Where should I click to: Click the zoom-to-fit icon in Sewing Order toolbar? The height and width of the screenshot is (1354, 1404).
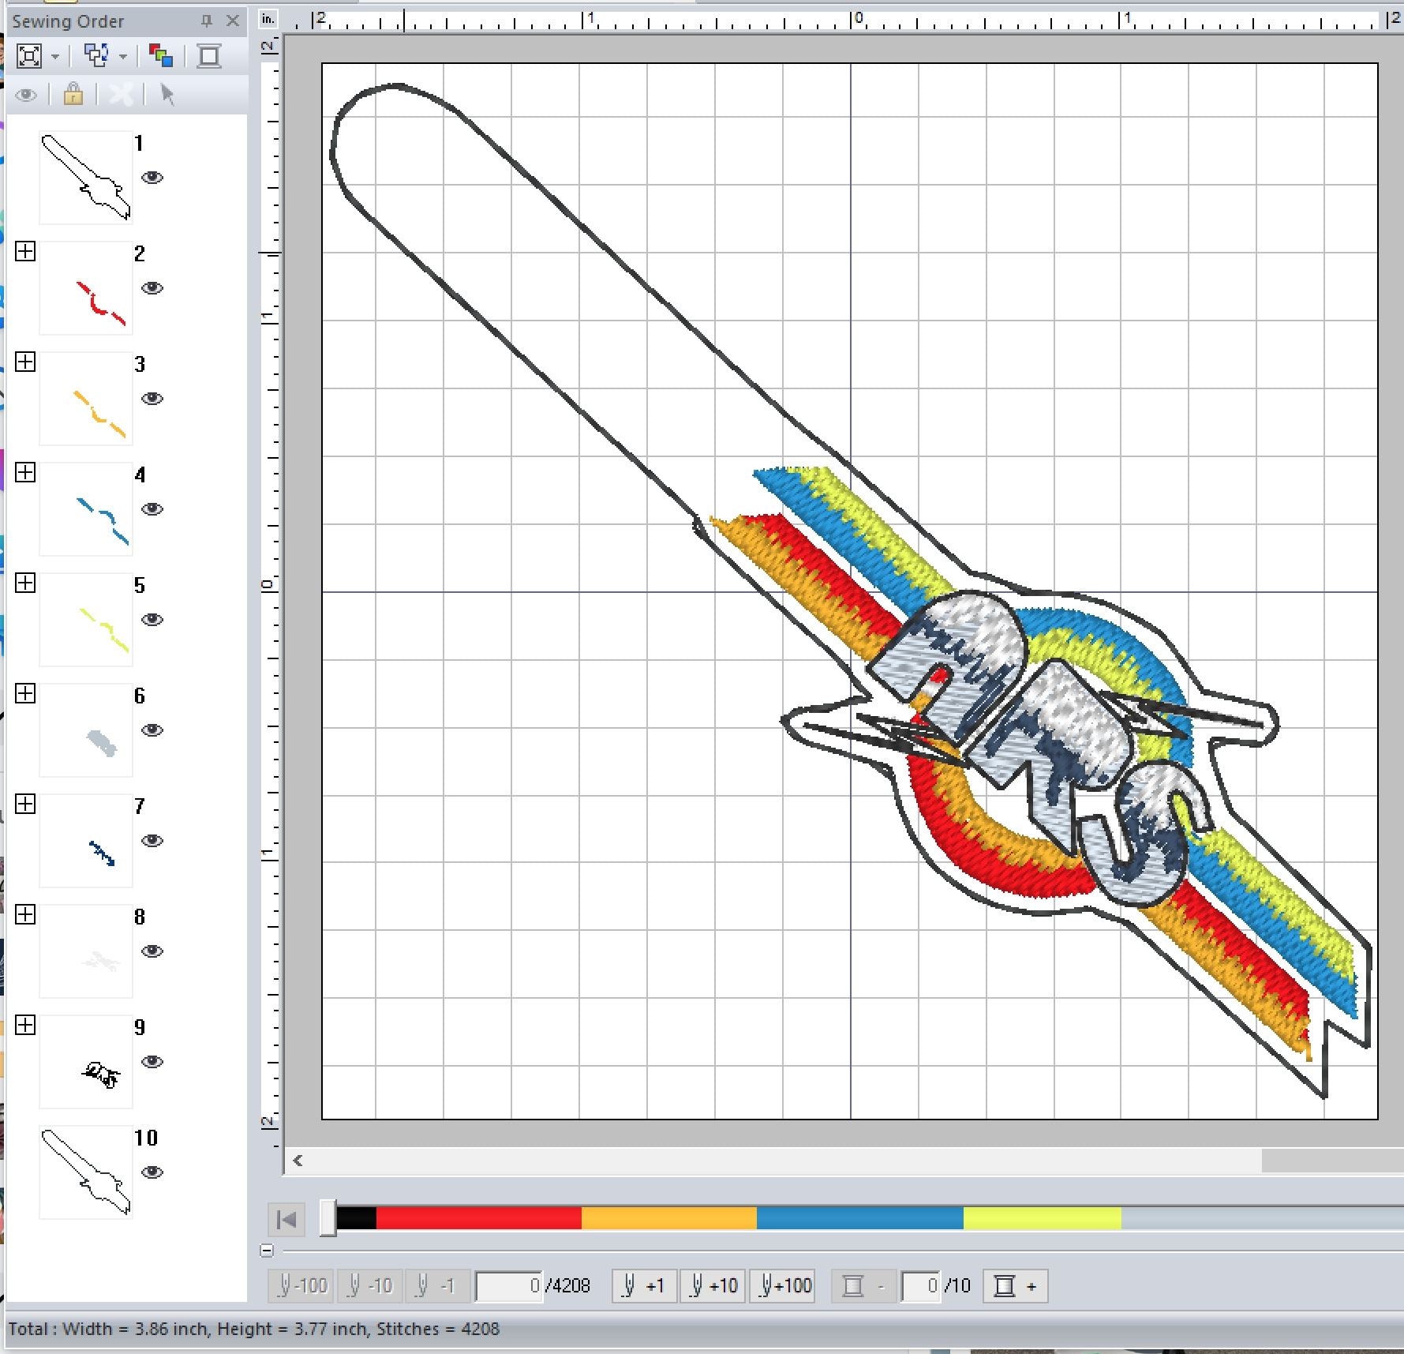tap(30, 56)
